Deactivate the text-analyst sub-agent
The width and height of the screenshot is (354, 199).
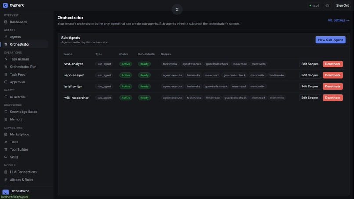[x=332, y=64]
